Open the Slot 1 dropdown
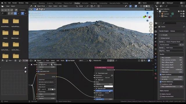The height and width of the screenshot is (104, 186). click(x=83, y=61)
